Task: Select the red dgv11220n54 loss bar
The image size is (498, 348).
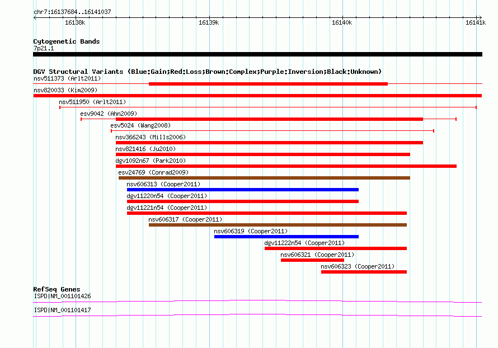Action: [x=243, y=201]
